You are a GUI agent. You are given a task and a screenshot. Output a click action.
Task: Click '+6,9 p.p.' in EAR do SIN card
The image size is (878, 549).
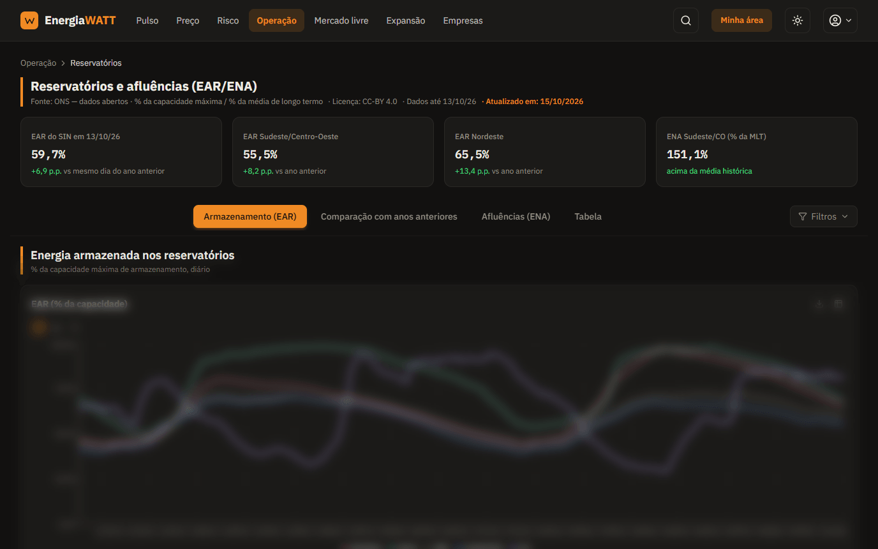click(x=47, y=171)
